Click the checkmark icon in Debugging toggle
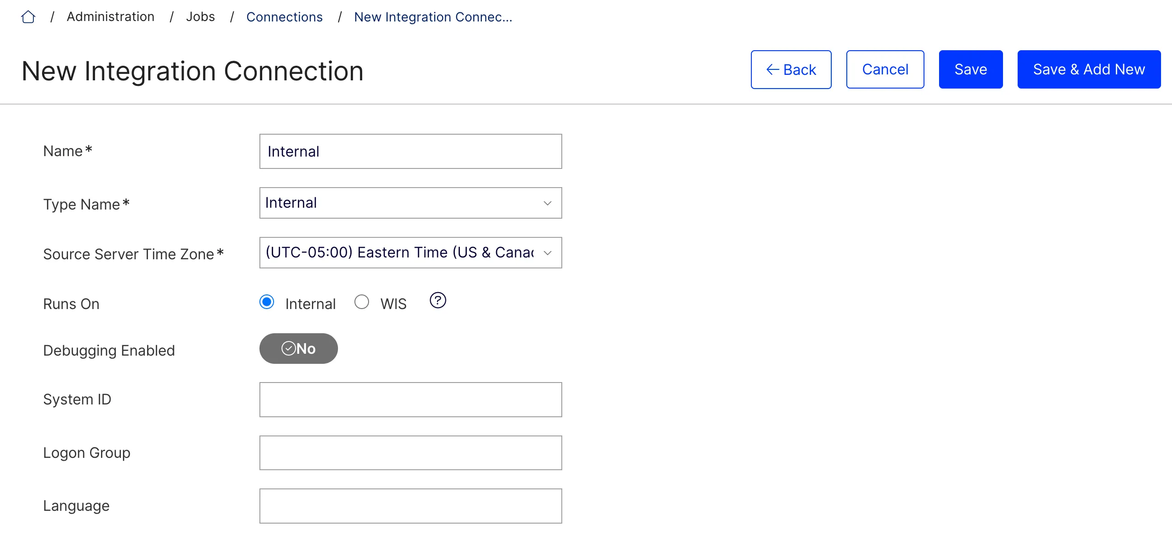1172x535 pixels. point(288,348)
